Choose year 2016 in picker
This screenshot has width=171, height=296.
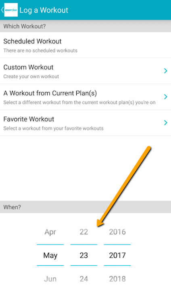pyautogui.click(x=117, y=232)
